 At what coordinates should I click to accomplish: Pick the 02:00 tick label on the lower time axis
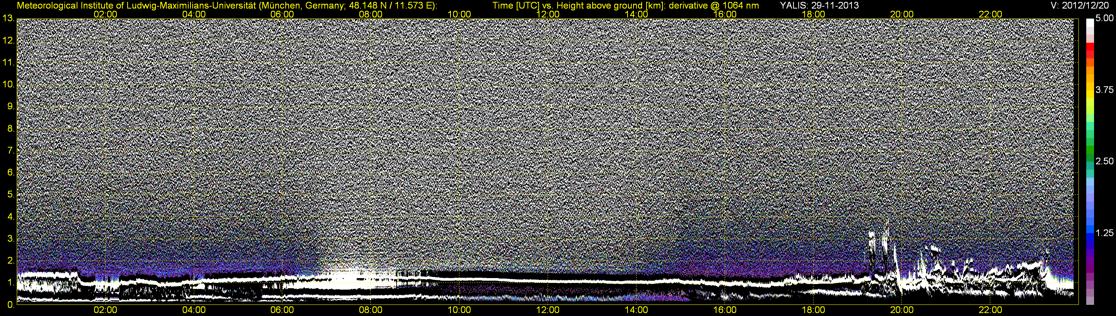pyautogui.click(x=105, y=310)
